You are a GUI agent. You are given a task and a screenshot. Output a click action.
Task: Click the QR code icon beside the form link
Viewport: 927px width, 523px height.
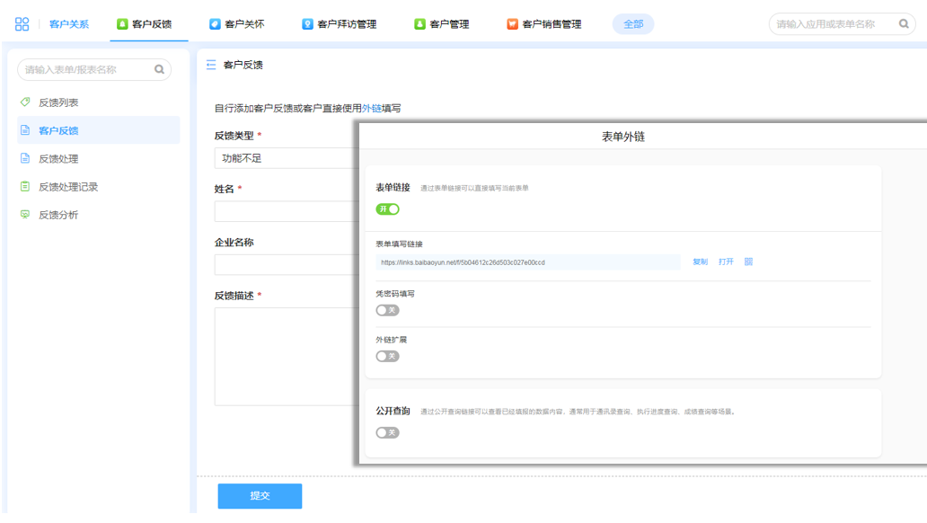point(748,262)
